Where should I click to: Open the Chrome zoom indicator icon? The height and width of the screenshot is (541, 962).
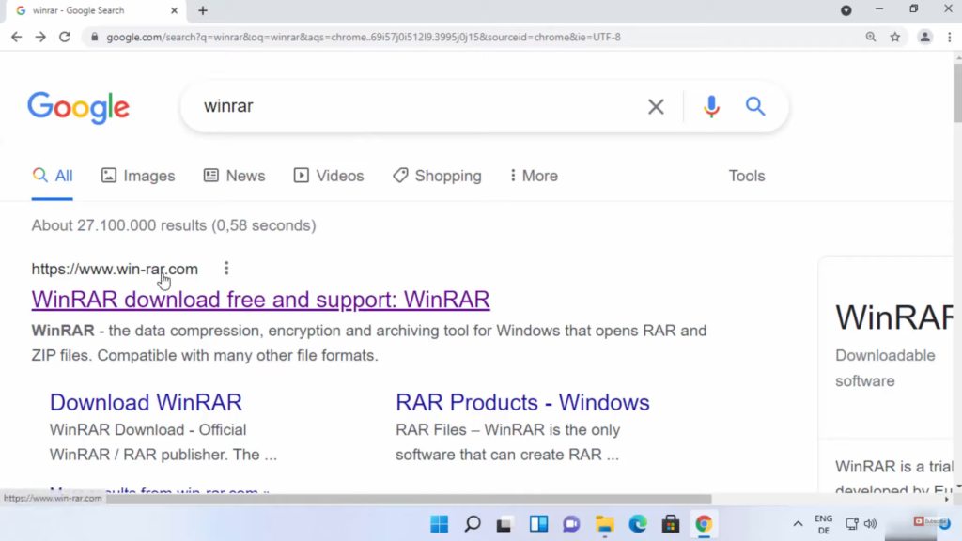click(x=871, y=37)
